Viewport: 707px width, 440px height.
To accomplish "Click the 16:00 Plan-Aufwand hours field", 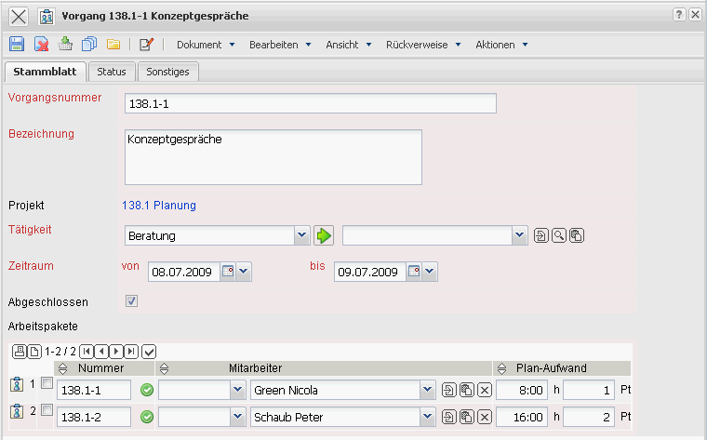I will [523, 417].
